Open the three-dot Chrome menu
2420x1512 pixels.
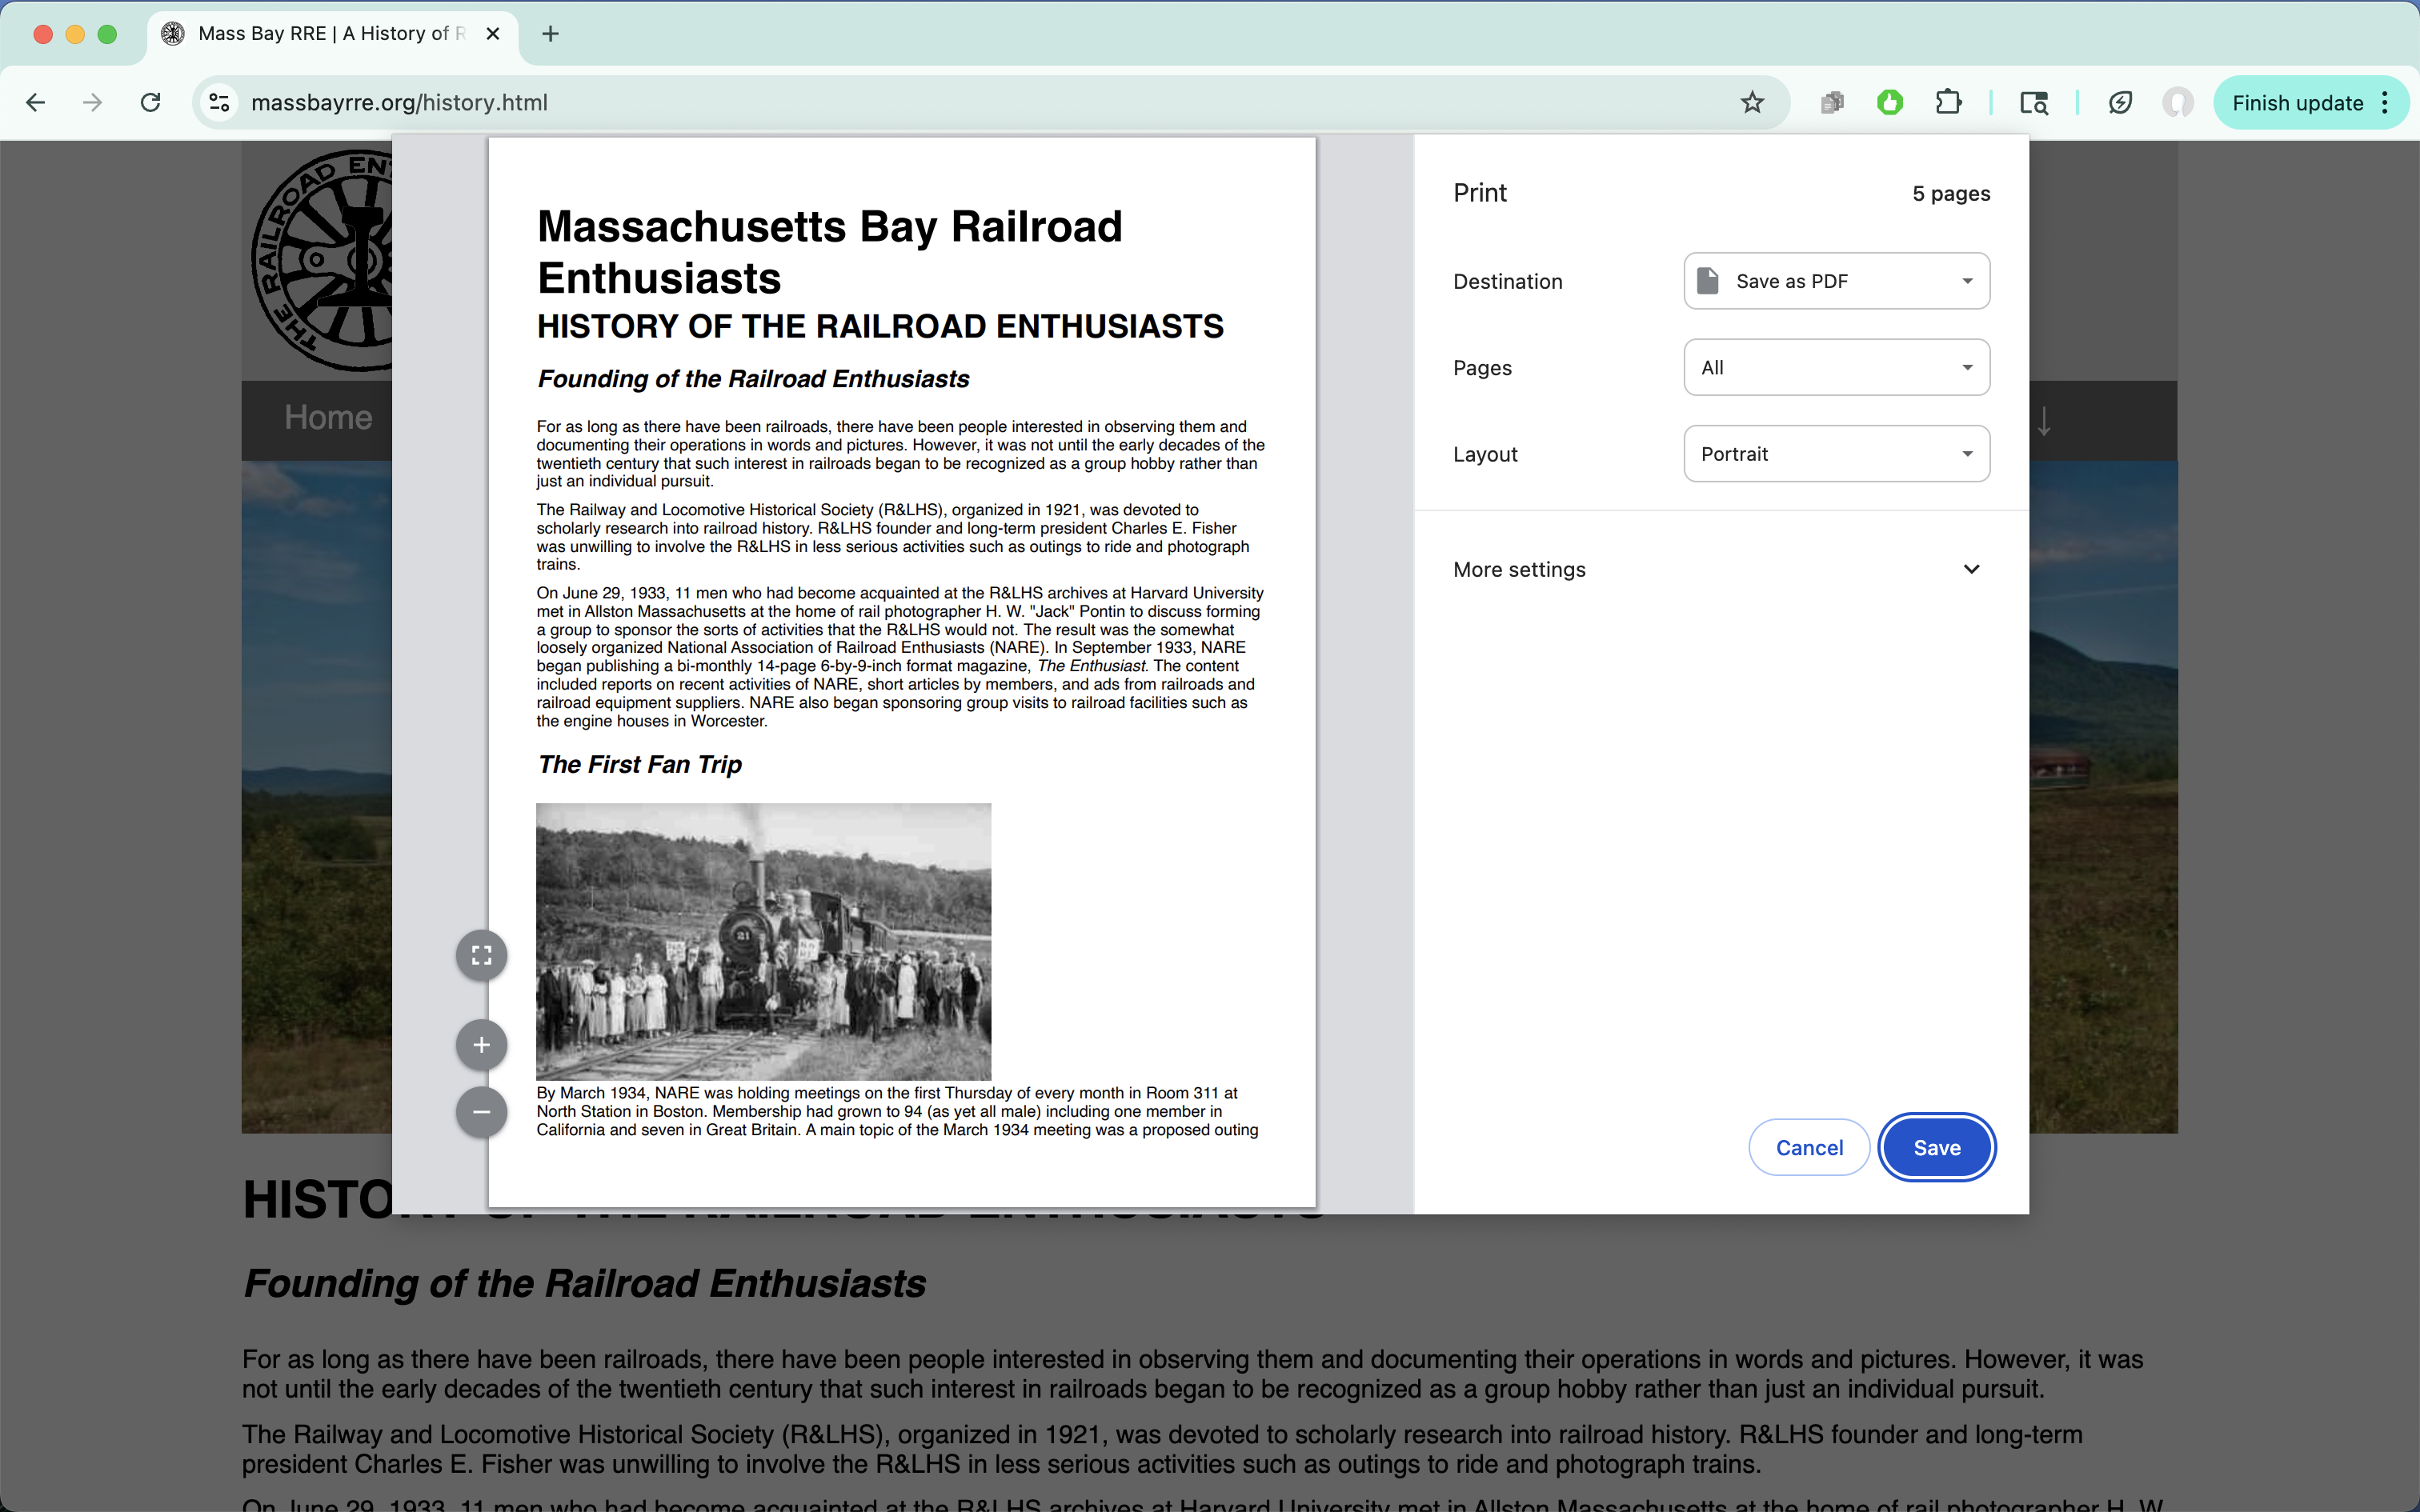click(2385, 102)
